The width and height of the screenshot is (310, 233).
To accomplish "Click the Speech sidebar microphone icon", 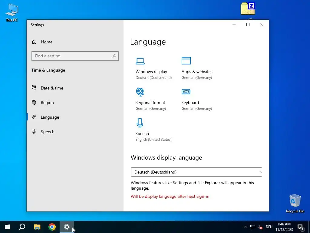I will (34, 132).
